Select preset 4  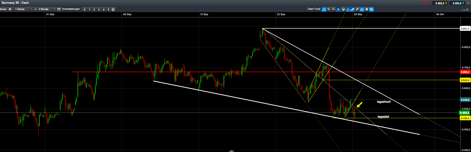[x=103, y=9]
